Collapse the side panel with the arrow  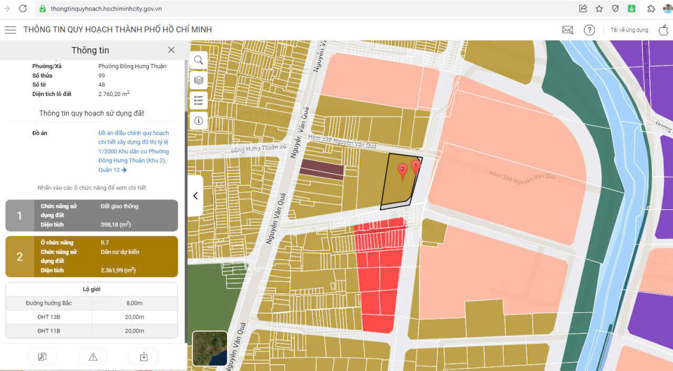click(195, 196)
